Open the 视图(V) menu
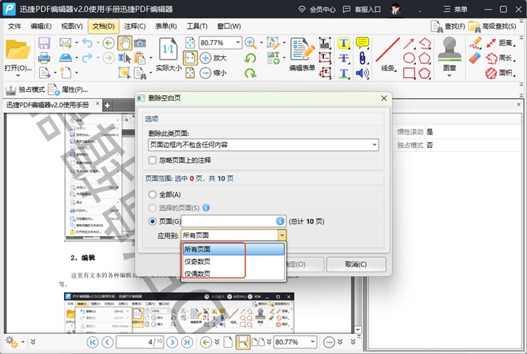Viewport: 527px width, 354px height. [x=72, y=26]
